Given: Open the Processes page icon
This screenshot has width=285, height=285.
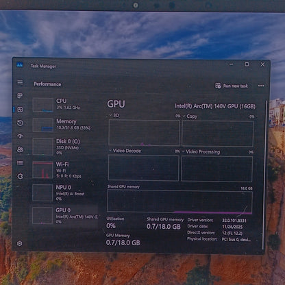Looking at the screenshot, I should (x=20, y=96).
